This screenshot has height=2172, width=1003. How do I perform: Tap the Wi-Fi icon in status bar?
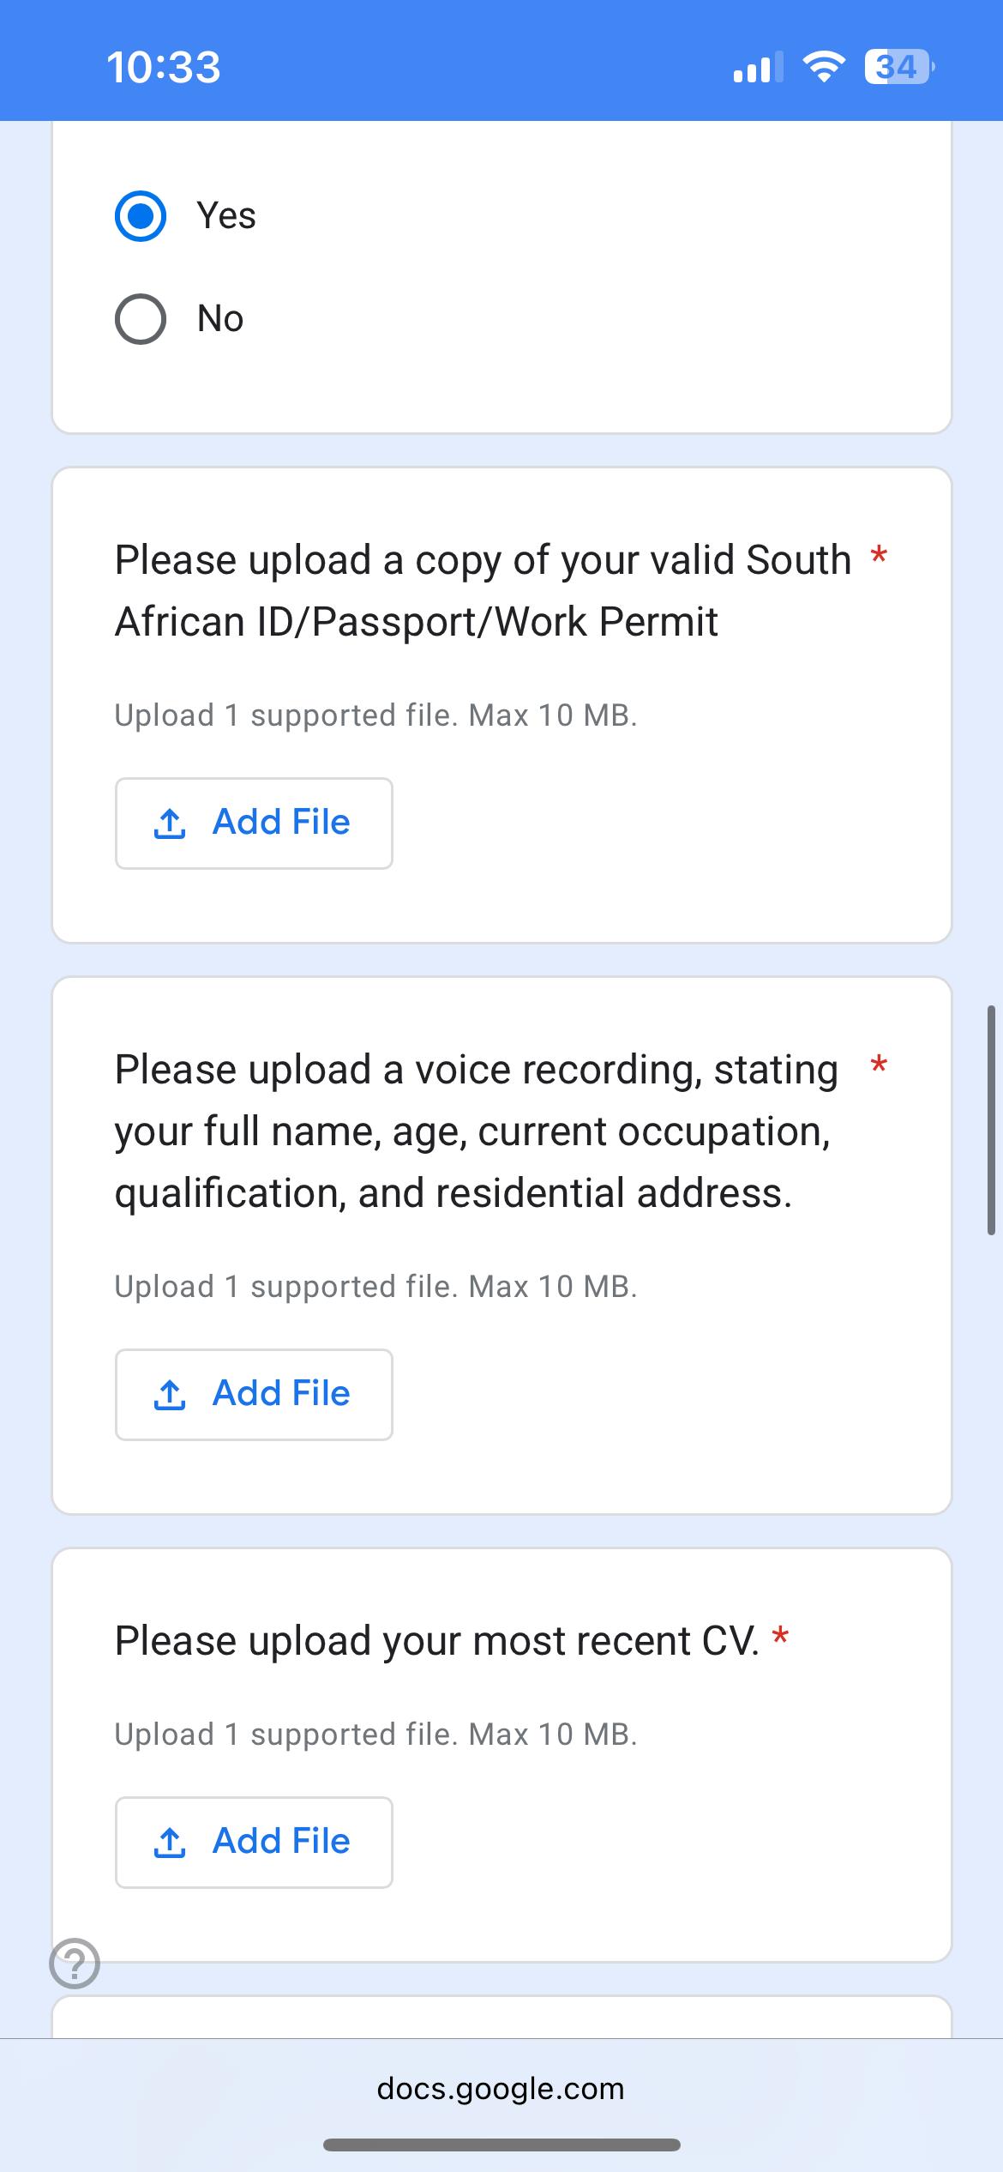coord(823,67)
